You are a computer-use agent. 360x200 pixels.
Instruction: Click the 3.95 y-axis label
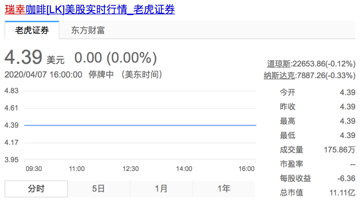pos(11,160)
